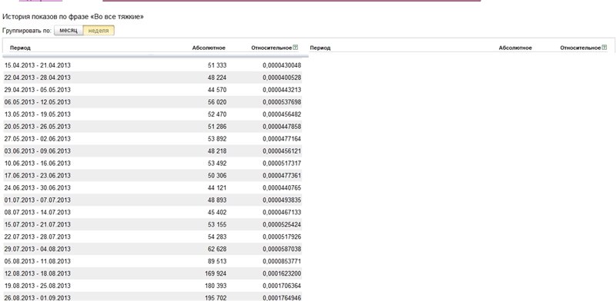616x301 pixels.
Task: Click absolute value 51 333
Action: (x=217, y=65)
